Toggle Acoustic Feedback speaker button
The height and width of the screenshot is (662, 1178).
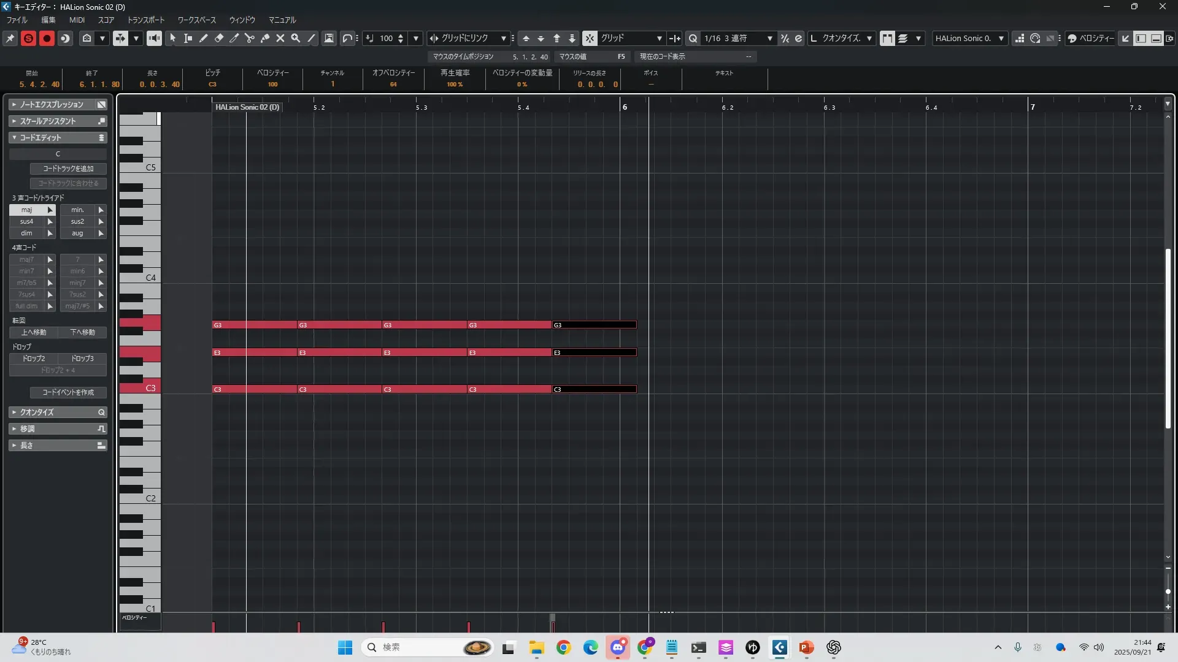tap(154, 38)
